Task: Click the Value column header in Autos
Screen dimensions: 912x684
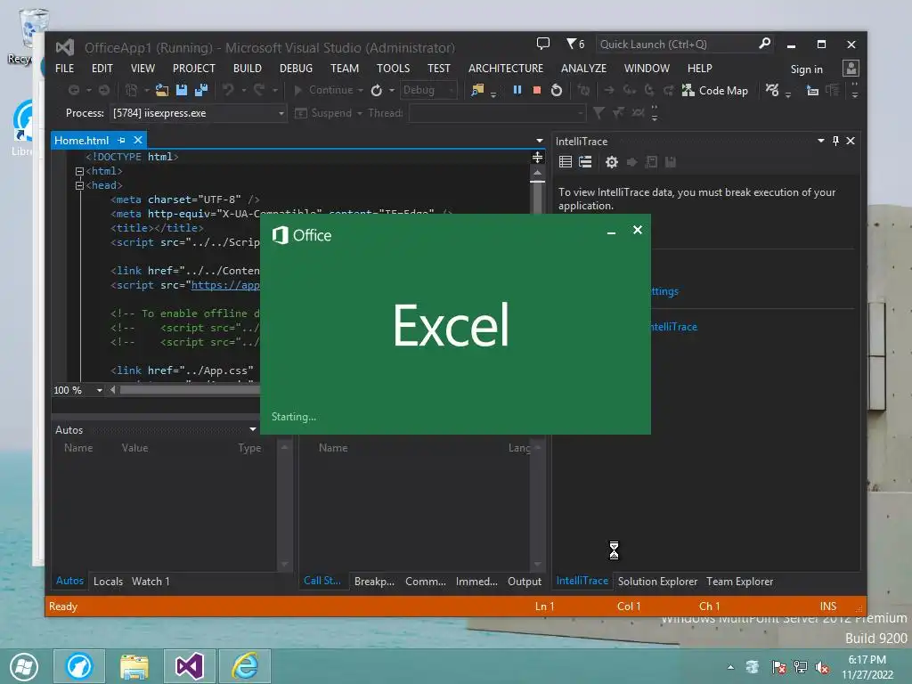Action: 135,448
